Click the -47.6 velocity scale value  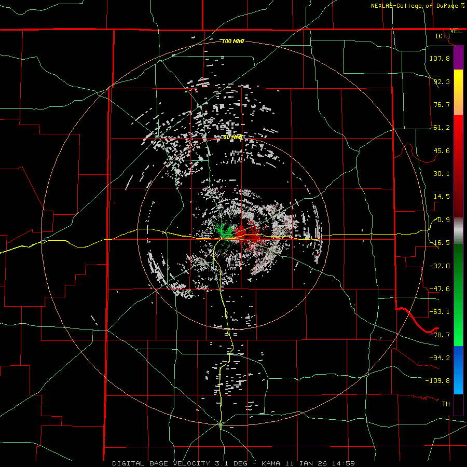pos(439,289)
